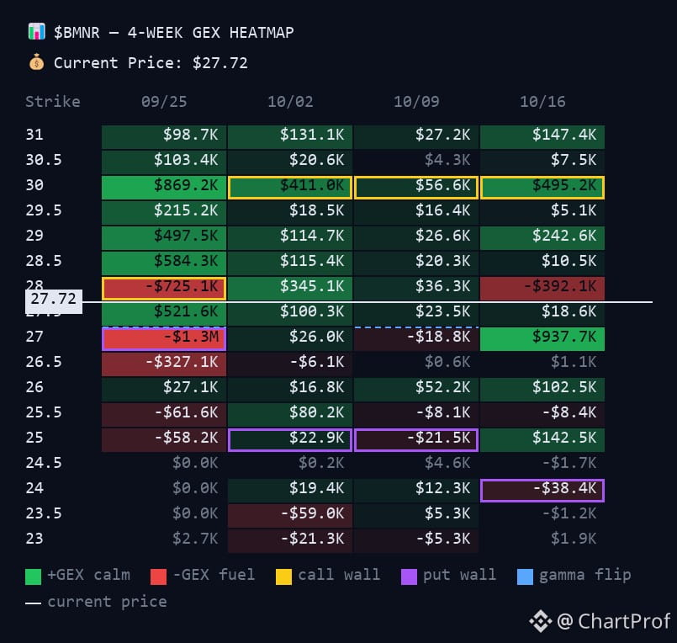Select the 10/16 expiry column header
The image size is (677, 643).
click(542, 102)
